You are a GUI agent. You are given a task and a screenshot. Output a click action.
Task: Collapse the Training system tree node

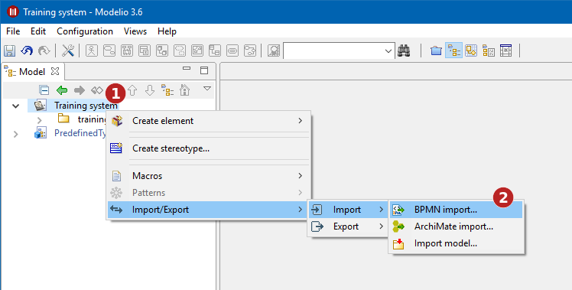pos(16,106)
